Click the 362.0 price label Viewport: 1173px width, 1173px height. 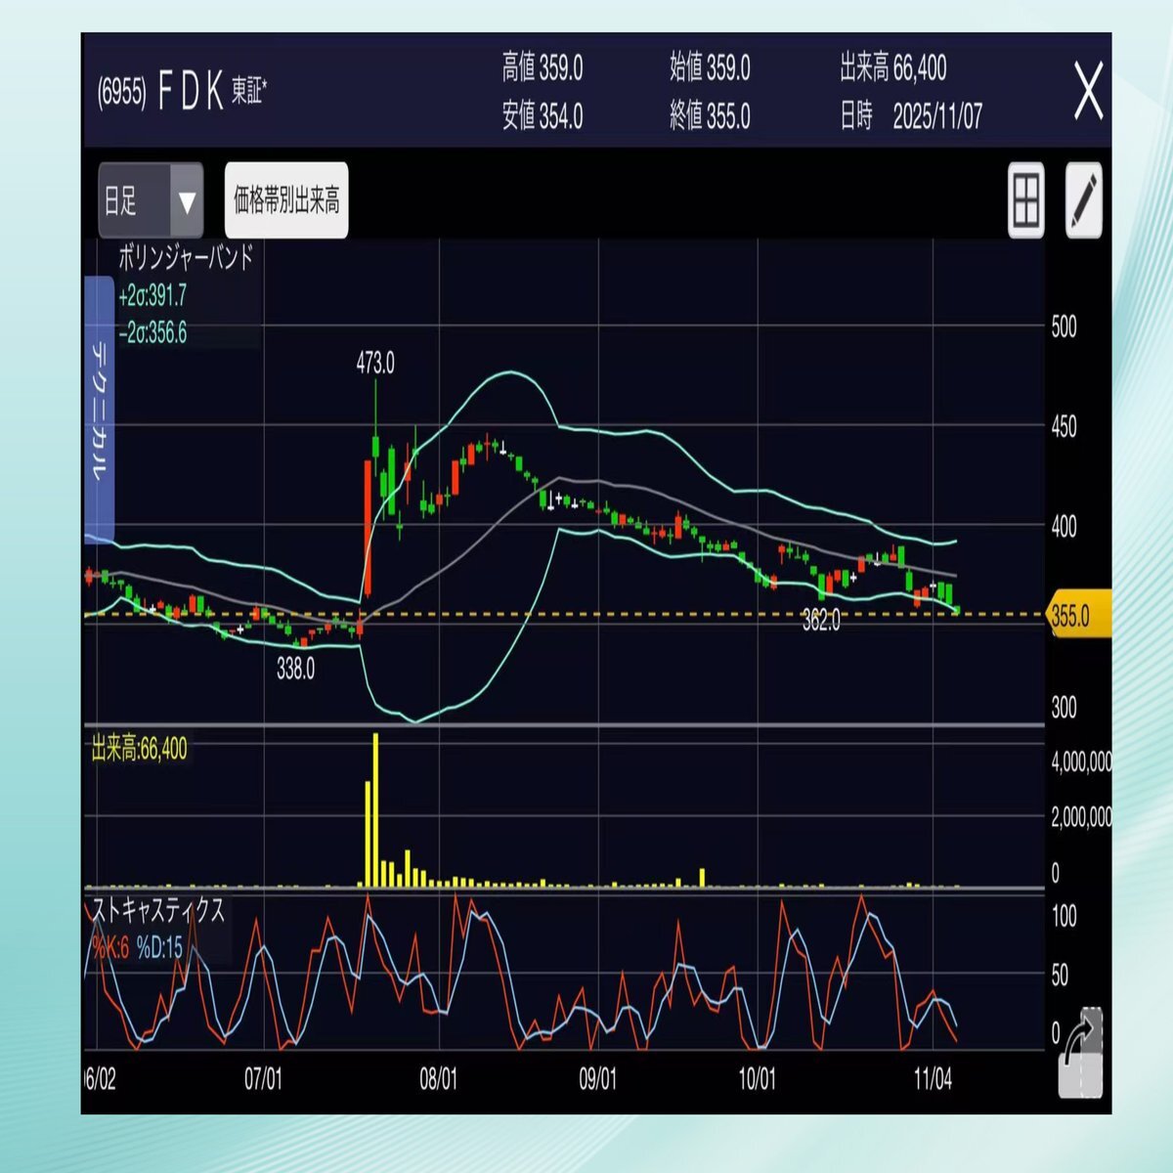coord(820,621)
